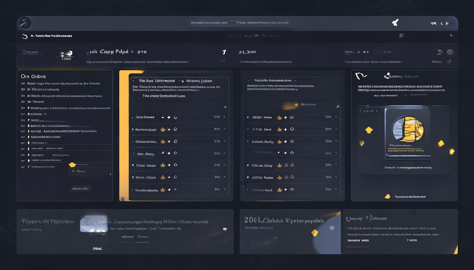This screenshot has height=270, width=474.
Task: Click the 'Orx Grano' panel heading
Action: click(34, 76)
